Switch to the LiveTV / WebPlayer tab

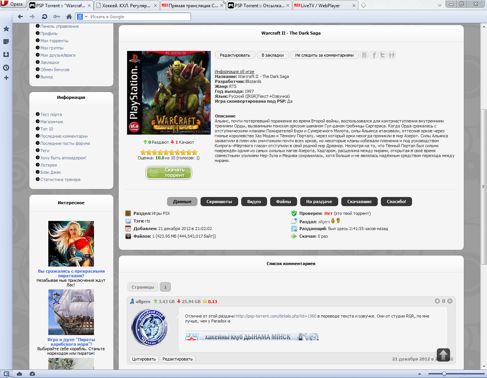325,5
